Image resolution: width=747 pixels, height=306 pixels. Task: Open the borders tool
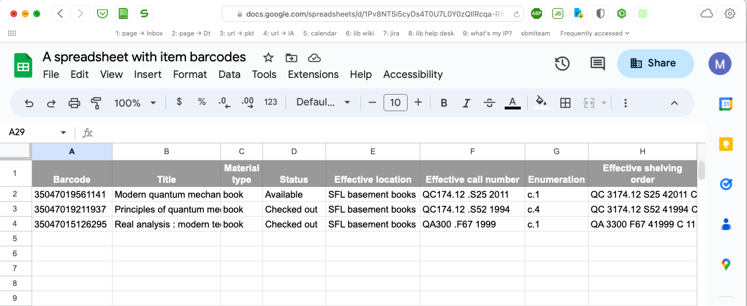point(565,103)
